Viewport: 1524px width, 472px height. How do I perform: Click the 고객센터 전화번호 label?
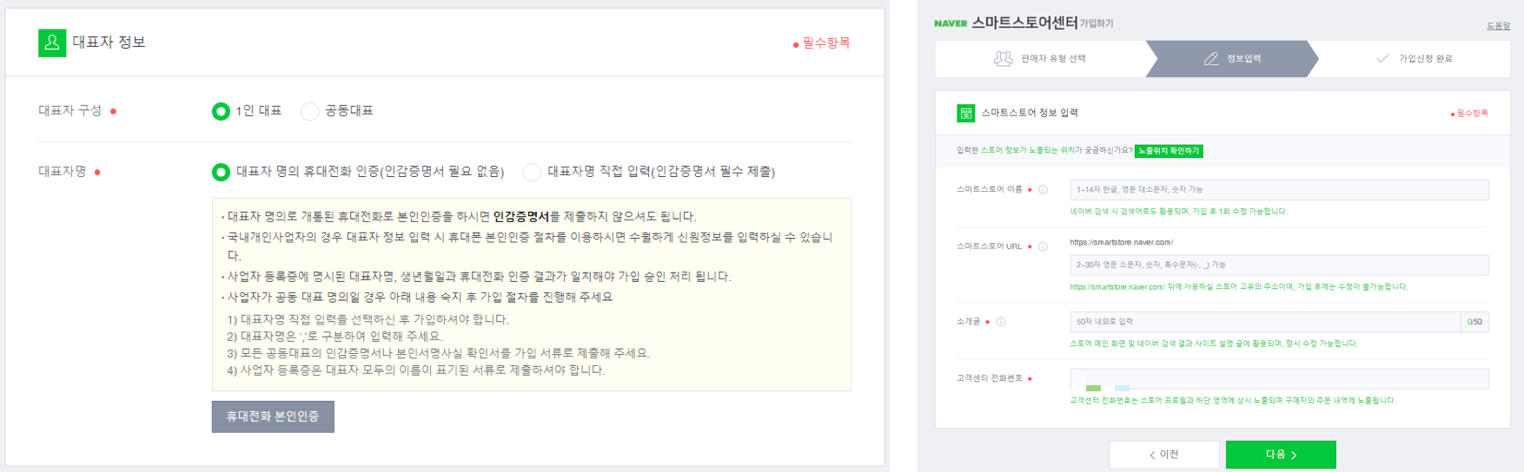click(x=990, y=379)
